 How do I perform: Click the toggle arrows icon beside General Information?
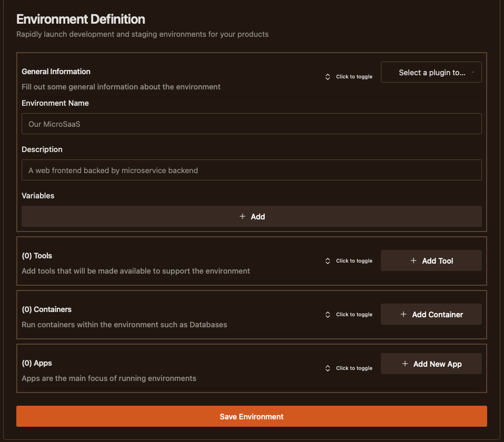tap(328, 76)
